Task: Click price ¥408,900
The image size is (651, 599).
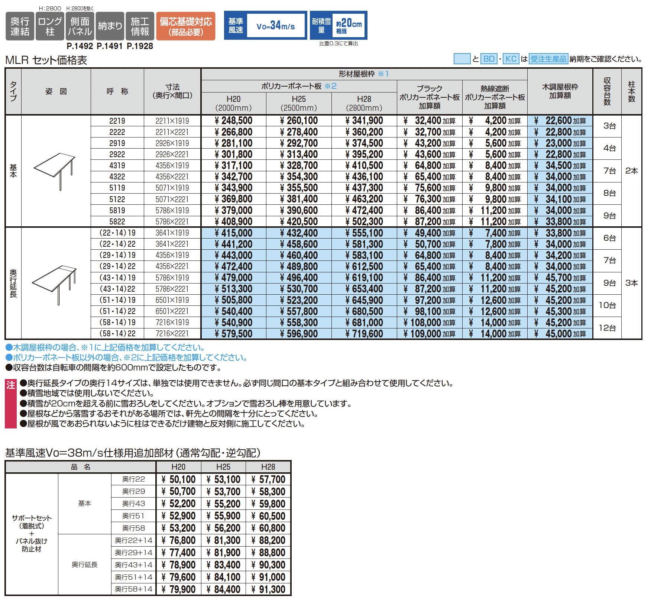Action: pos(234,221)
